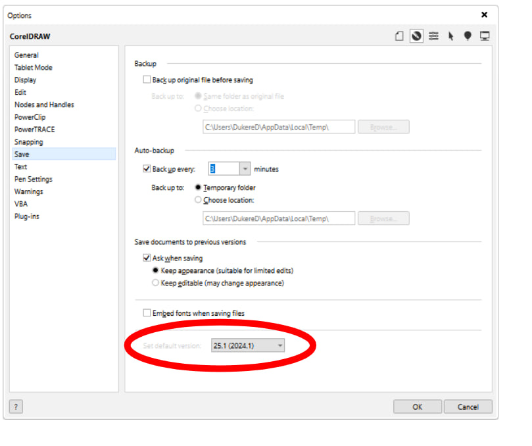Image resolution: width=532 pixels, height=446 pixels.
Task: Select the Save category
Action: [64, 154]
